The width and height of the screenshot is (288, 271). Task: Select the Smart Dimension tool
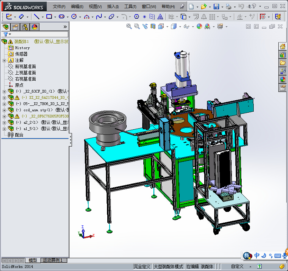tap(21, 17)
